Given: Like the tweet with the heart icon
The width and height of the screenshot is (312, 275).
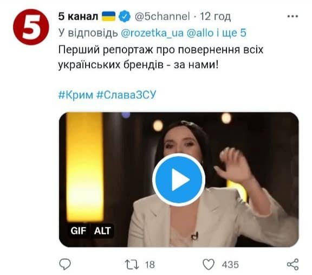Looking at the screenshot, I should point(209,265).
